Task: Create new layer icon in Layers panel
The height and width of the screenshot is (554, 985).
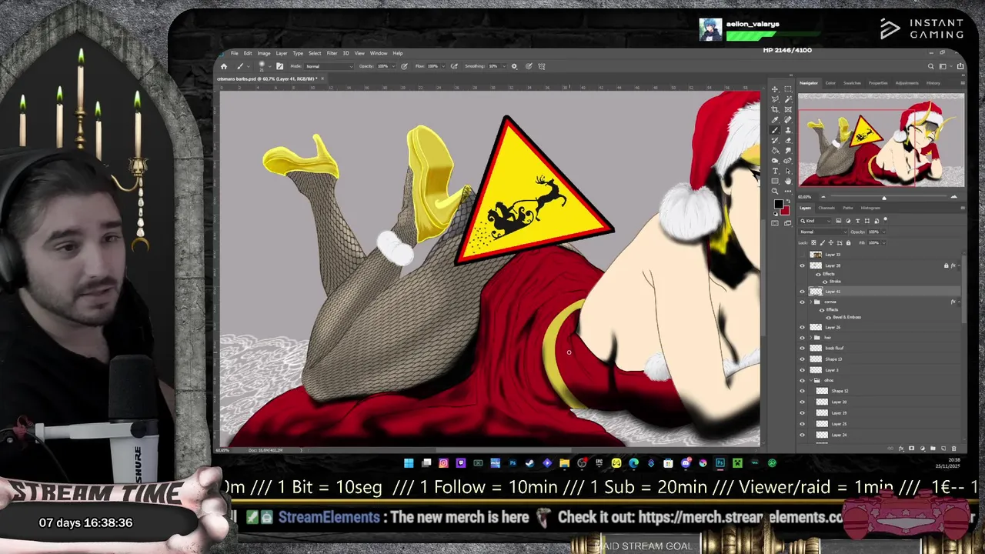Action: click(x=943, y=449)
